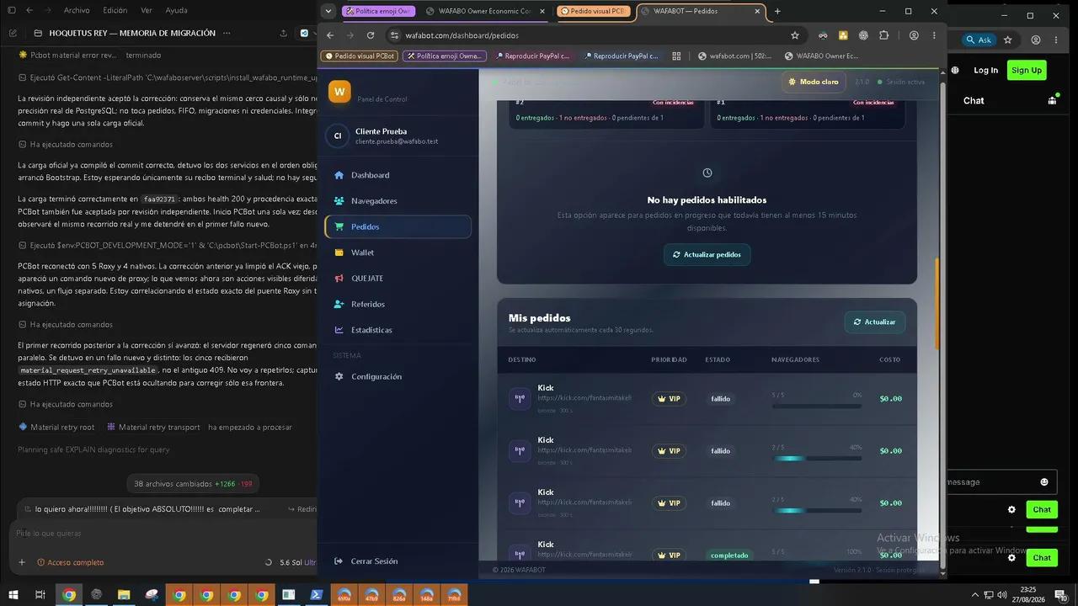1078x606 pixels.
Task: Click first fallido status badge
Action: [720, 399]
